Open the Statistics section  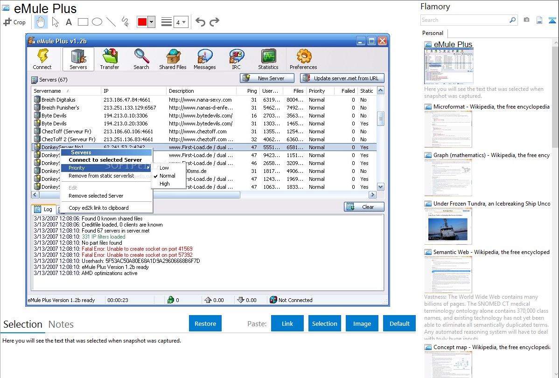coord(268,60)
